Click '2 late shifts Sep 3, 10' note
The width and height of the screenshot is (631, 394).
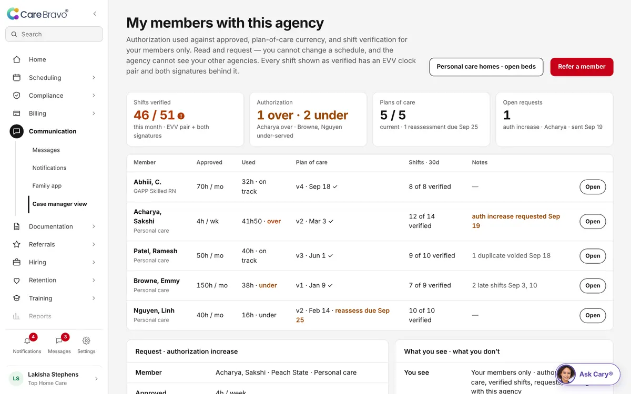click(505, 285)
